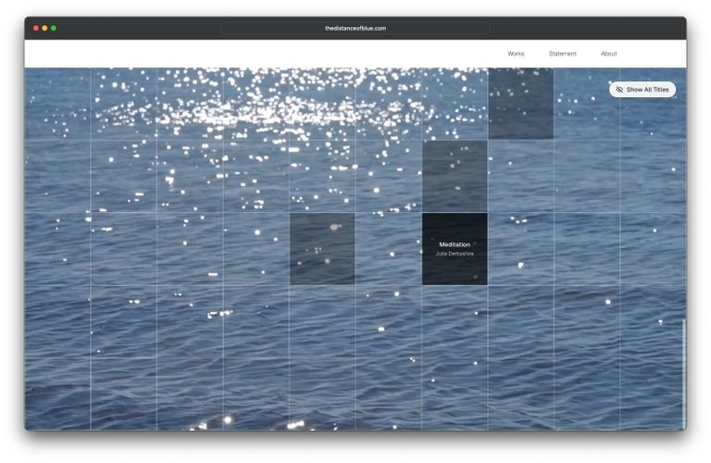
Task: Select the dark tile in the top row
Action: [521, 104]
